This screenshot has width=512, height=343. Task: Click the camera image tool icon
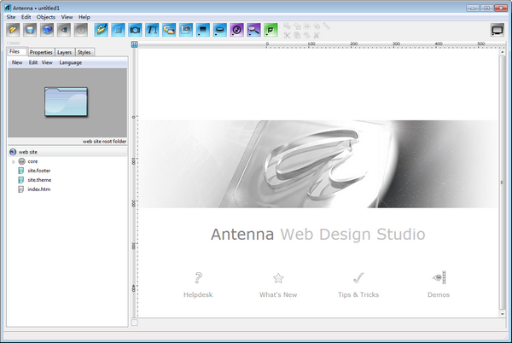pyautogui.click(x=136, y=30)
